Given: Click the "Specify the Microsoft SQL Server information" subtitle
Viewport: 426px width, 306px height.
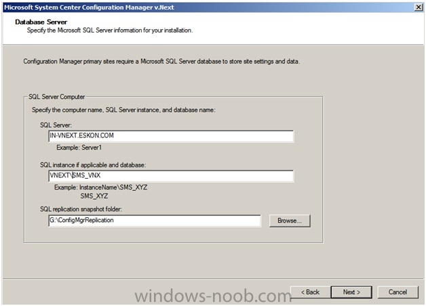Looking at the screenshot, I should (x=110, y=30).
